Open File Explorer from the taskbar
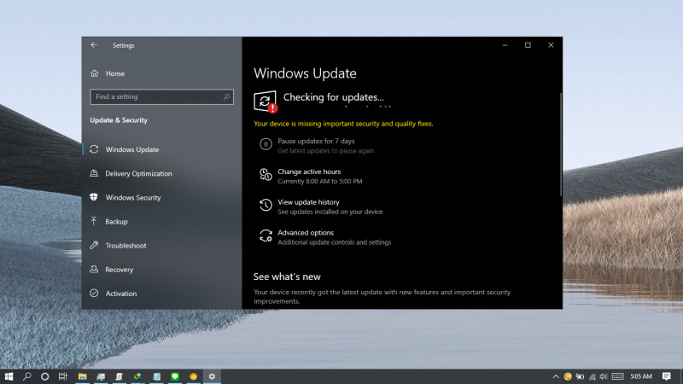 82,376
